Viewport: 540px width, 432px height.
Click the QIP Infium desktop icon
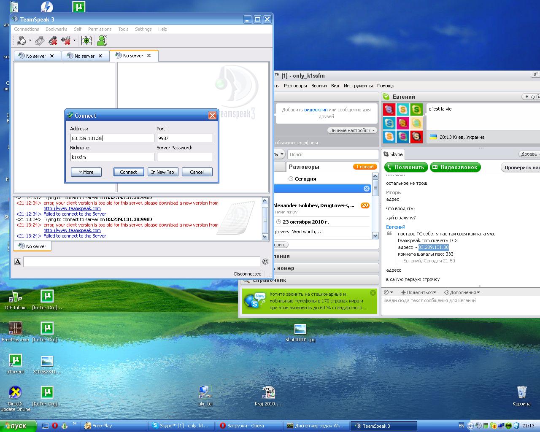(16, 297)
